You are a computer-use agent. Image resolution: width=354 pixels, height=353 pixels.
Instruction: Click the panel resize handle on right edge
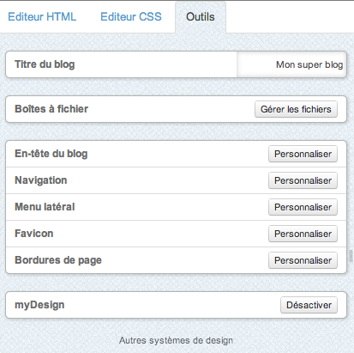tap(351, 256)
